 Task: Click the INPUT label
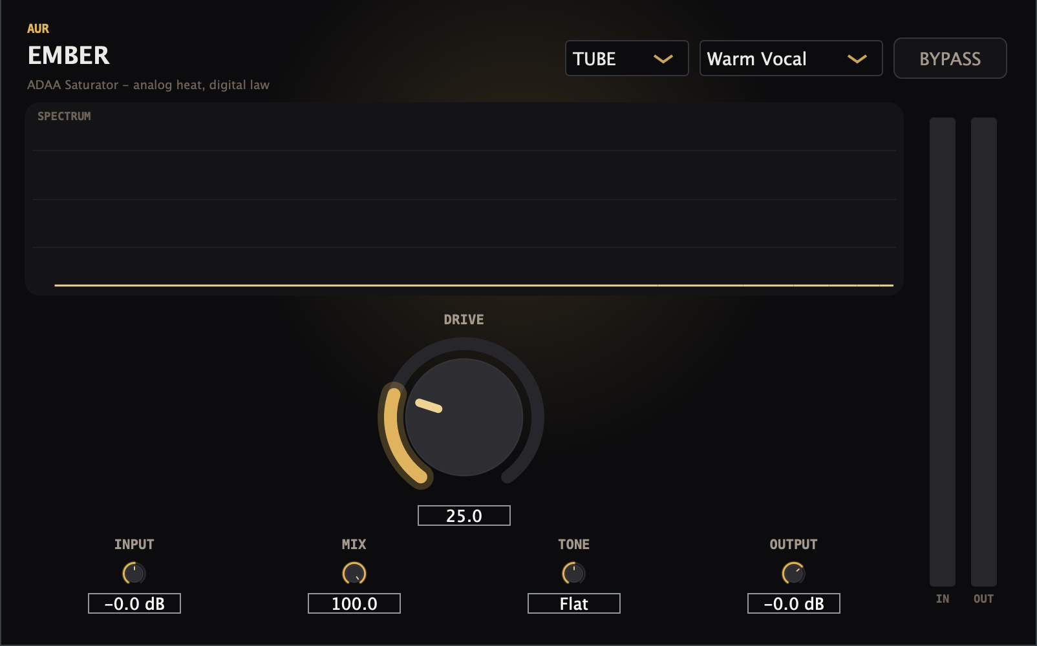tap(134, 544)
